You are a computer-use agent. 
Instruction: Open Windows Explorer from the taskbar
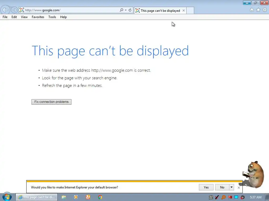click(x=64, y=197)
